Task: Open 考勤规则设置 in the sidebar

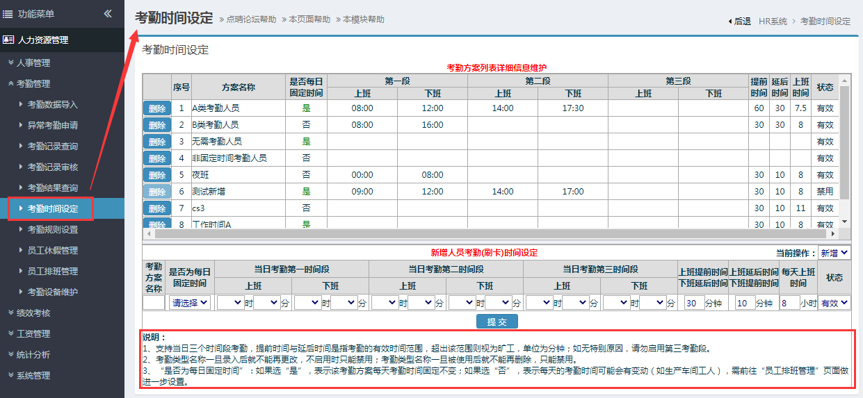Action: pos(52,229)
